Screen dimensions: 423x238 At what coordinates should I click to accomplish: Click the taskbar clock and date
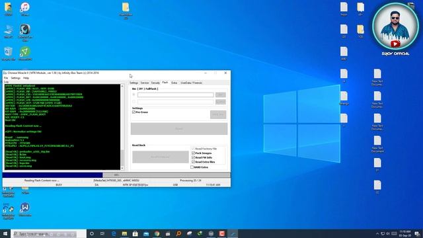click(405, 233)
